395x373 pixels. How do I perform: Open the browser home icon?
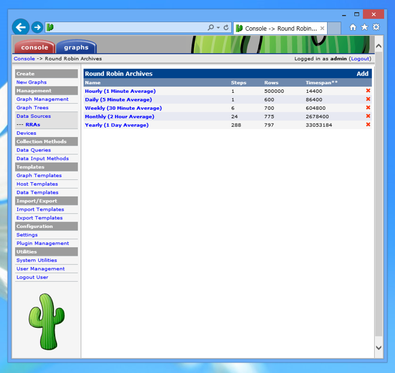pos(353,27)
